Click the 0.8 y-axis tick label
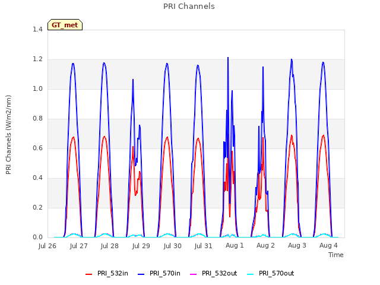Viewport: 380px width, 285px height. [x=37, y=118]
